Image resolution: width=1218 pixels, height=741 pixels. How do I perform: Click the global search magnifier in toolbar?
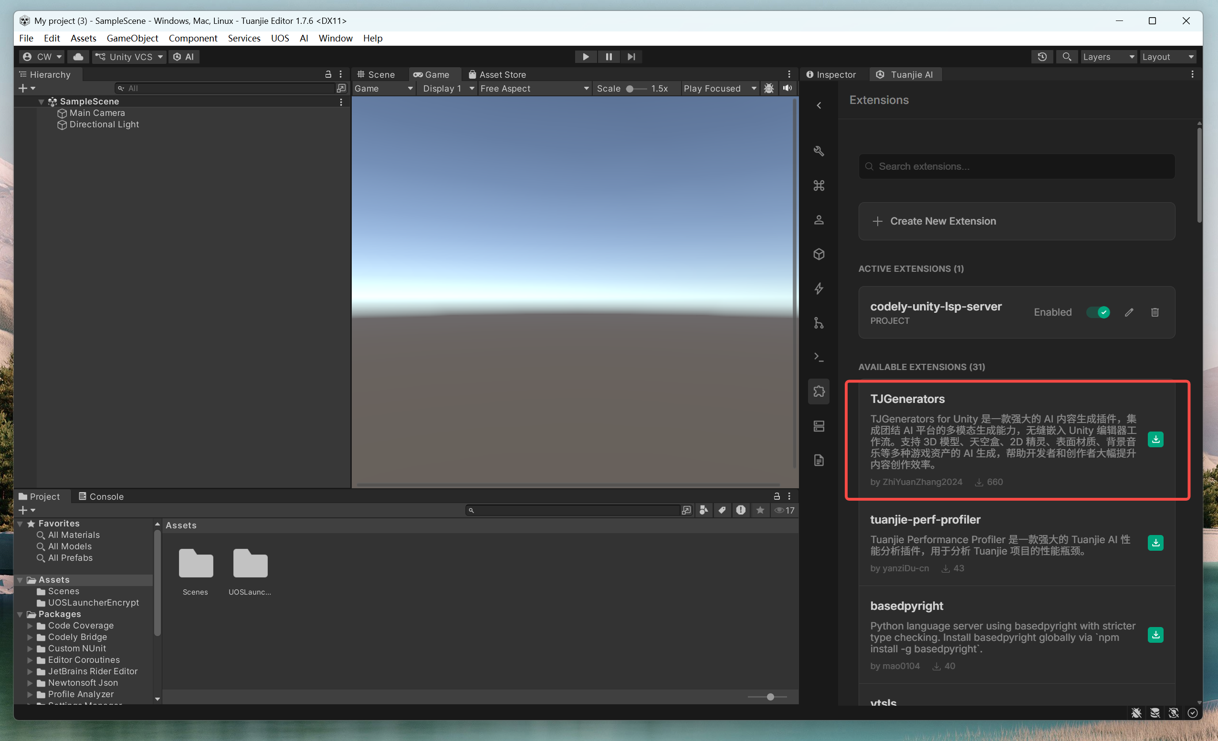1067,57
